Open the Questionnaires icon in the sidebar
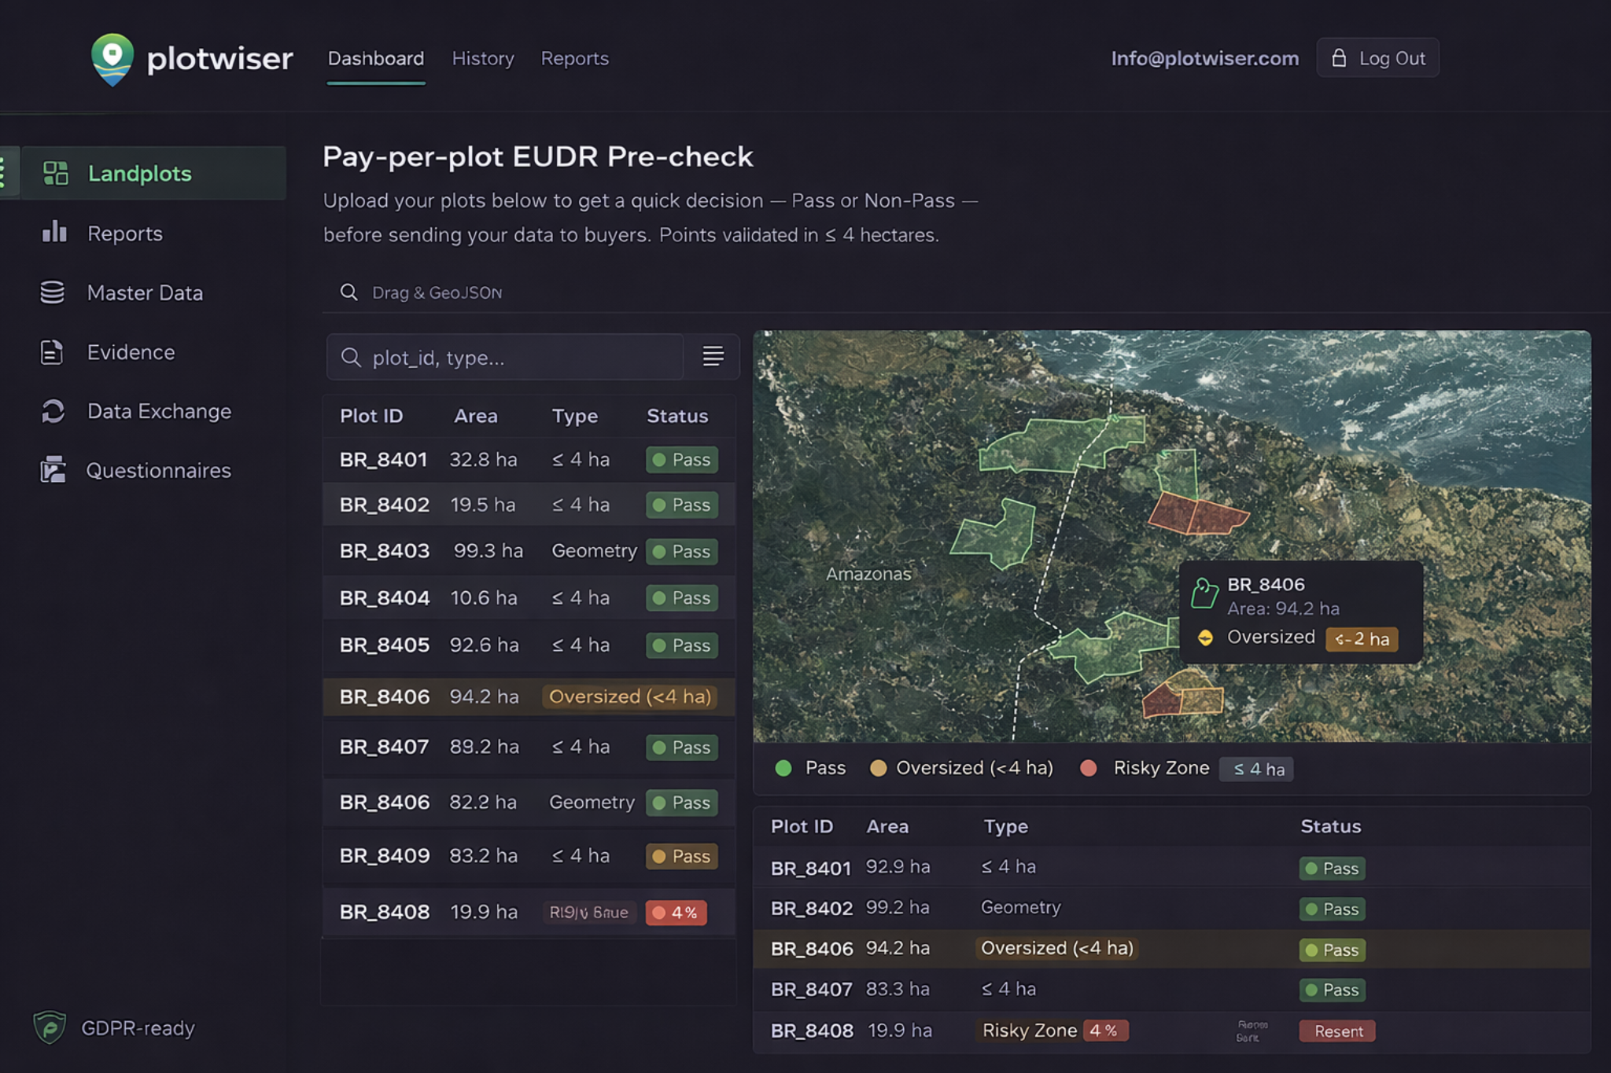 click(x=53, y=470)
